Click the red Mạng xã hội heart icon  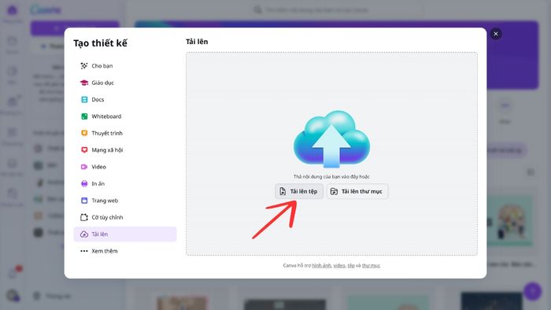coord(84,150)
